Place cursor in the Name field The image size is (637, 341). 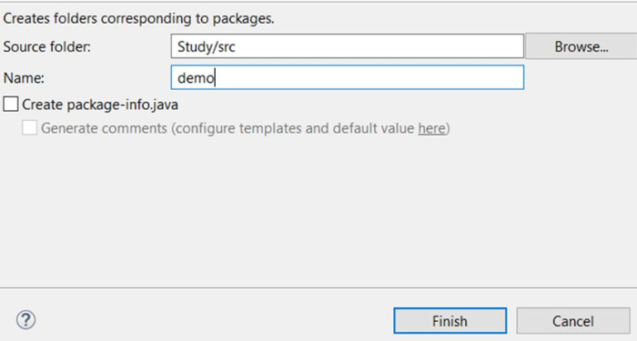(x=348, y=77)
